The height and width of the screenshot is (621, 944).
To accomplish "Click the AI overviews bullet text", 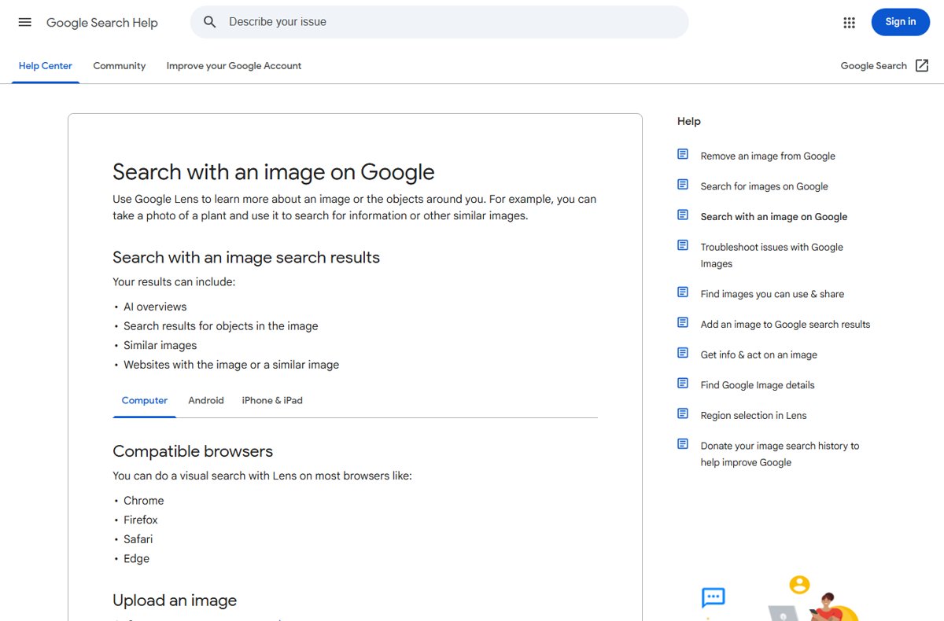I will [x=155, y=307].
